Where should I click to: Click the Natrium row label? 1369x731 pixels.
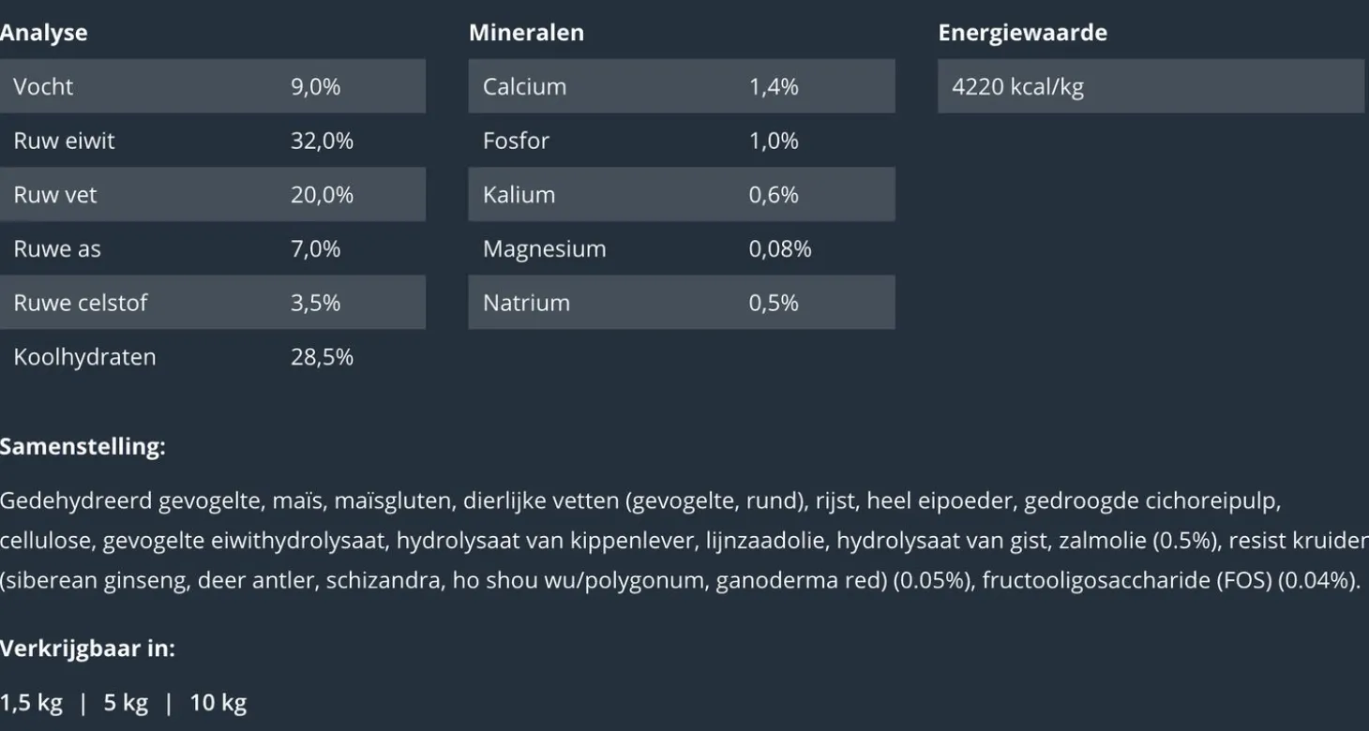coord(526,303)
